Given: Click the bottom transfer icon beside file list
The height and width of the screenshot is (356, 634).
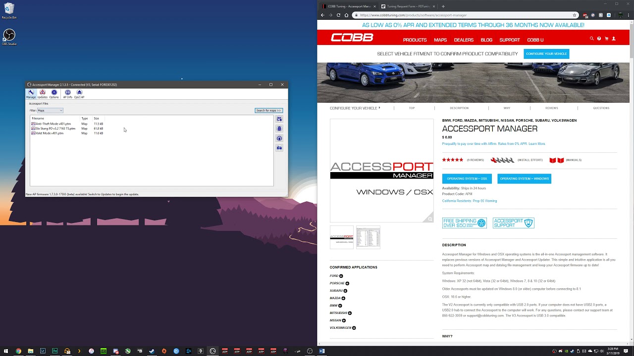Looking at the screenshot, I should coord(279,148).
